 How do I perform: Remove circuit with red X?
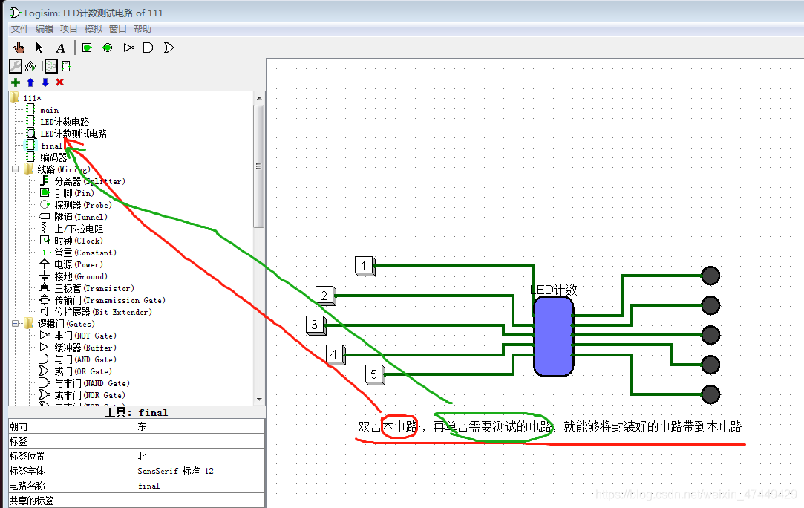pos(60,82)
